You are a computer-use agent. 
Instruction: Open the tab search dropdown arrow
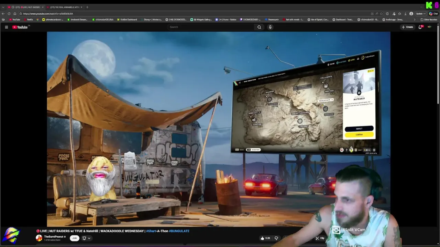(3, 7)
